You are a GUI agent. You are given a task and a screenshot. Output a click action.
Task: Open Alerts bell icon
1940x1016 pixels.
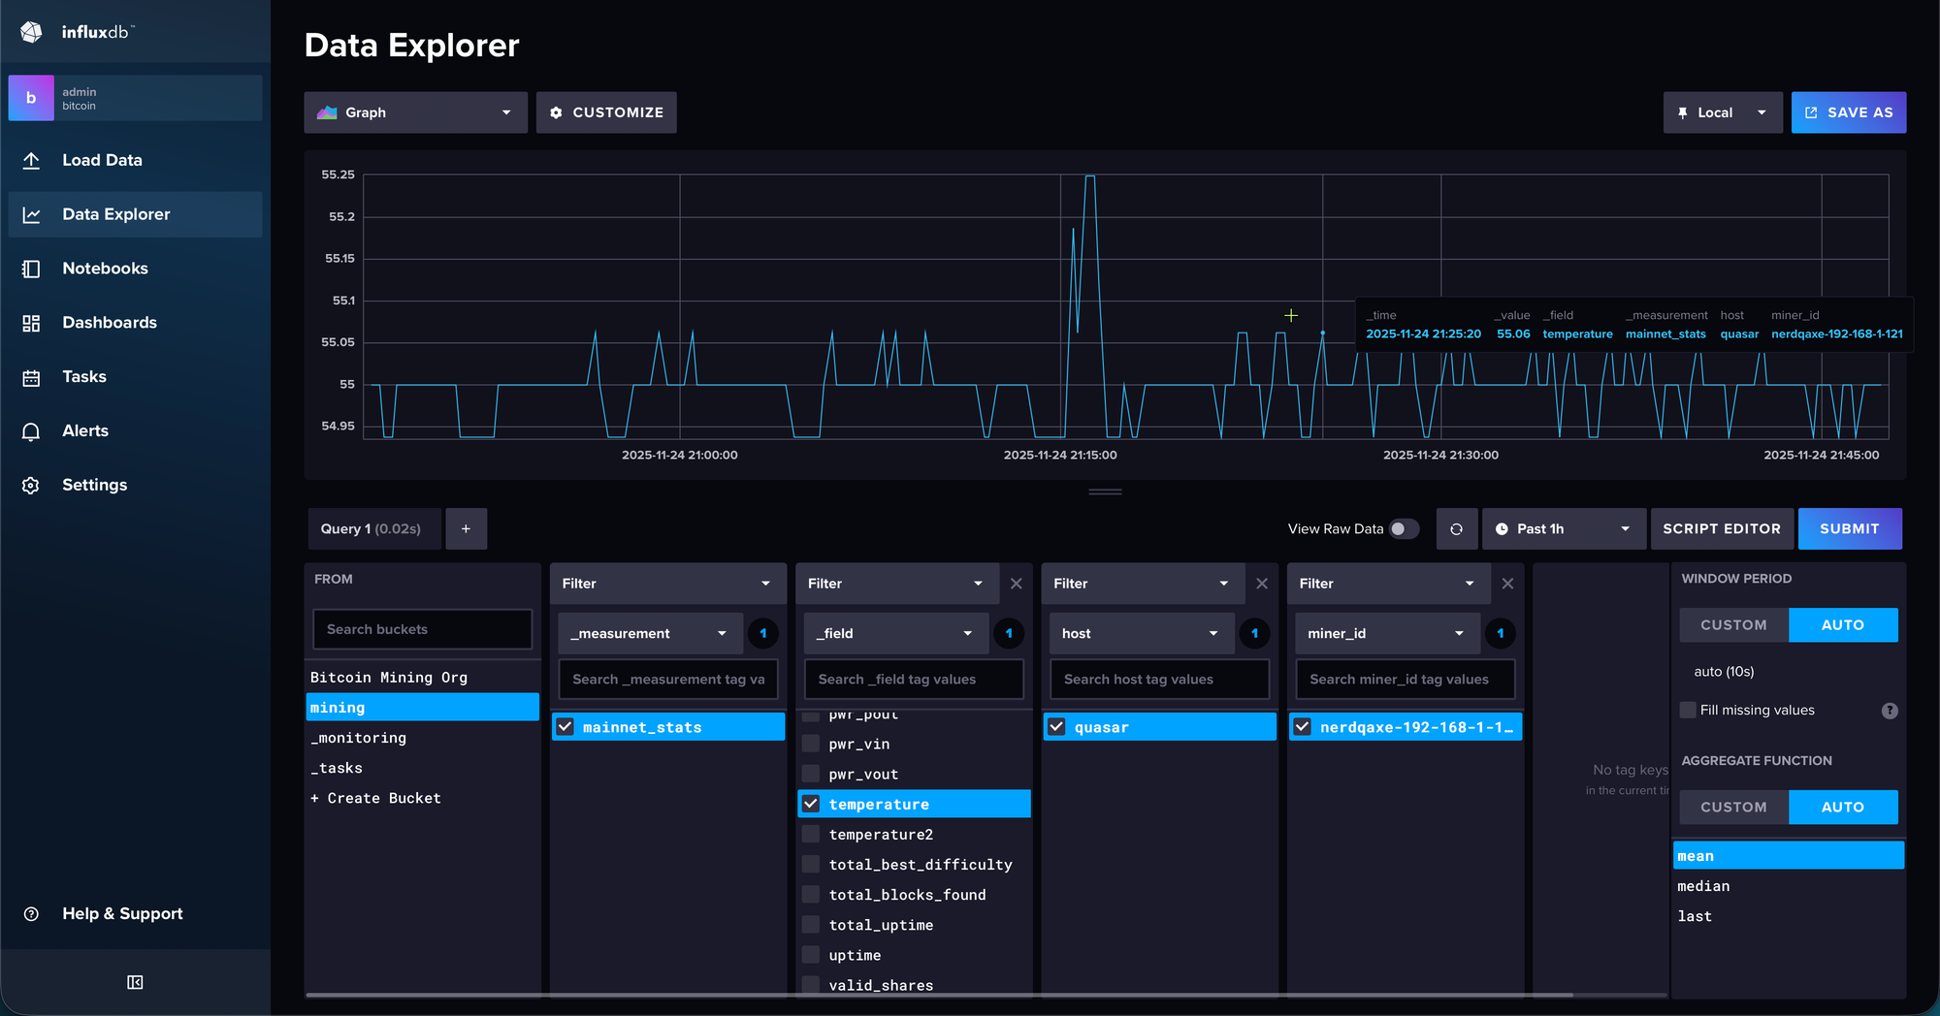pos(31,431)
